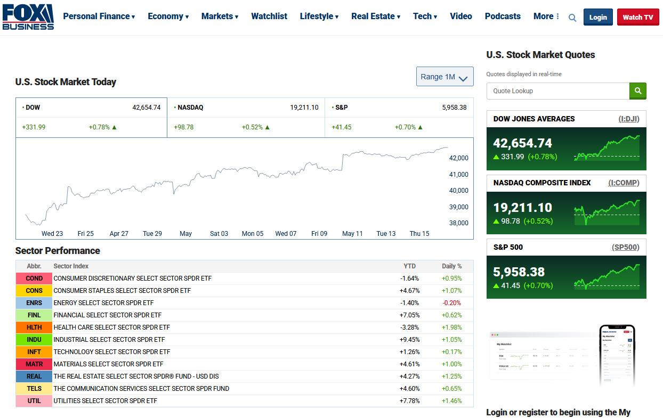Expand the Markets dropdown menu
Image resolution: width=663 pixels, height=418 pixels.
click(x=220, y=17)
